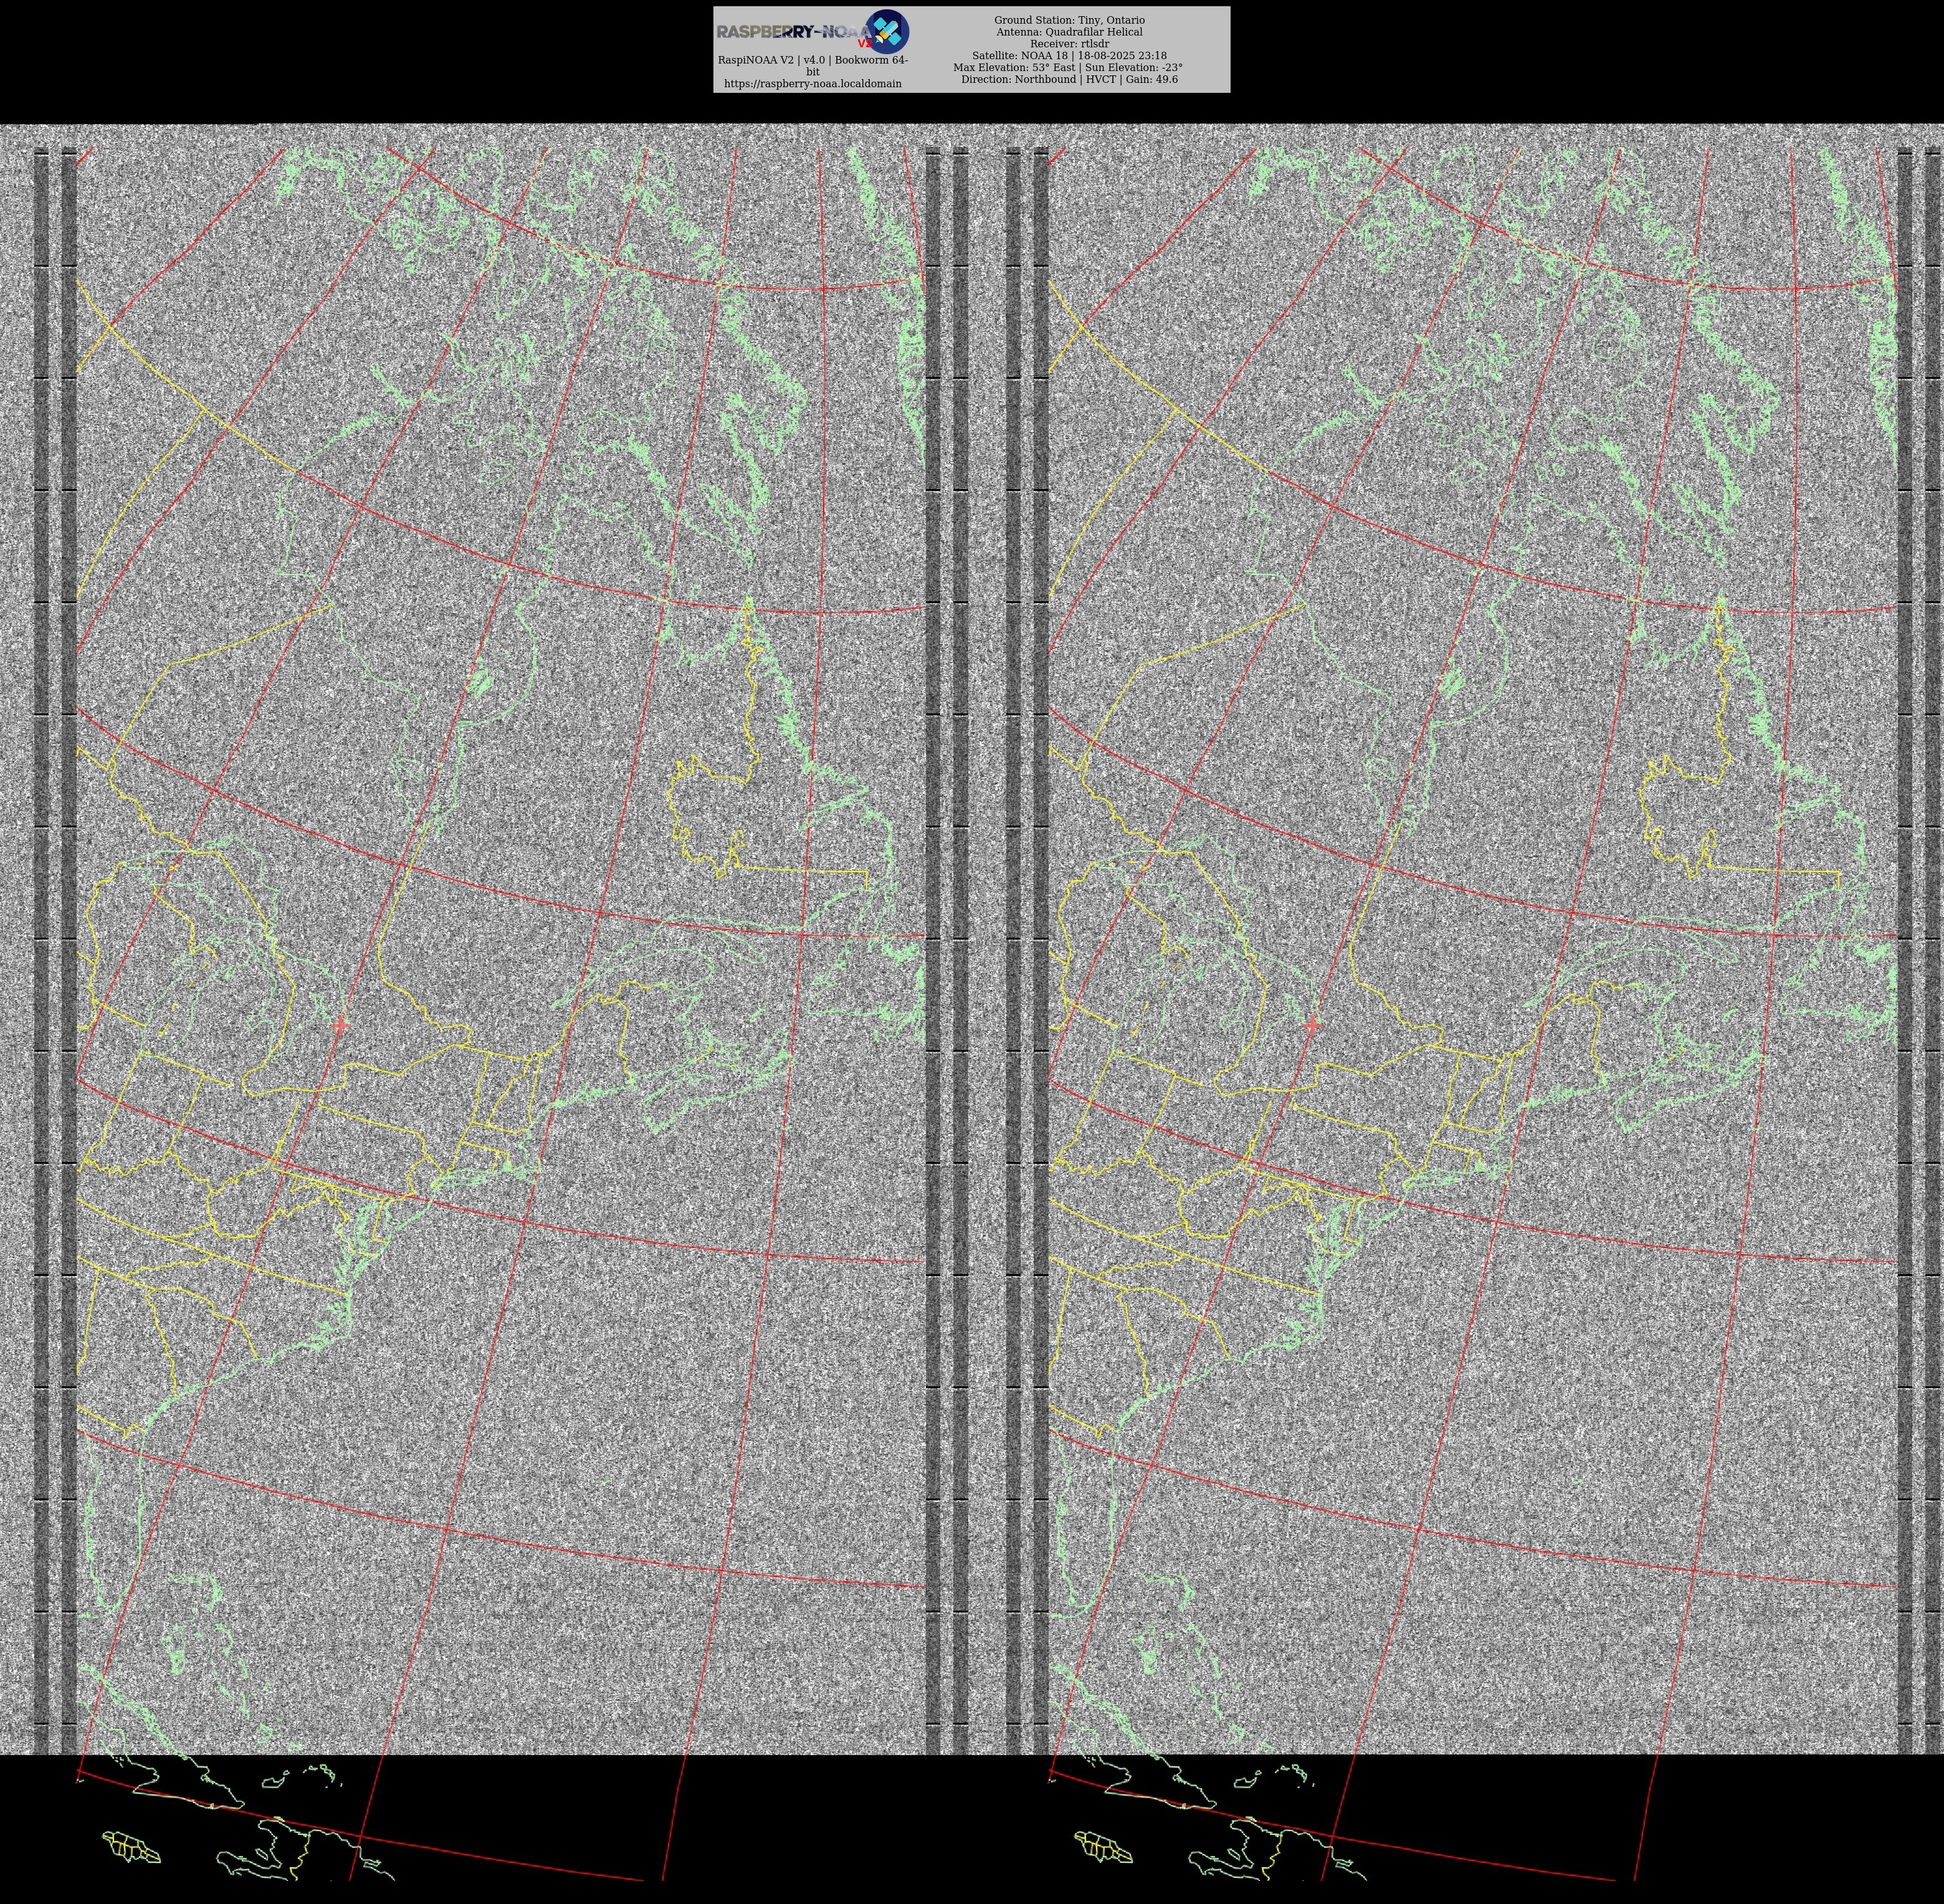Screen dimensions: 1944x1904
Task: Click the Receiver: rtlsdr text
Action: 1069,44
